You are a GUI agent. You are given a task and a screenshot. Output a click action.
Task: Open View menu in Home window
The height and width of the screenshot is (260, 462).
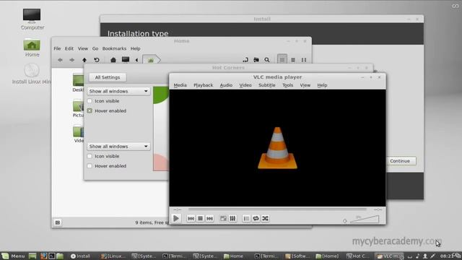(83, 48)
